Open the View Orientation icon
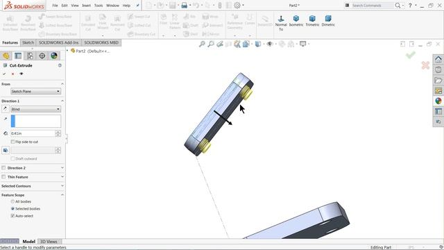444x250 pixels. click(x=246, y=44)
